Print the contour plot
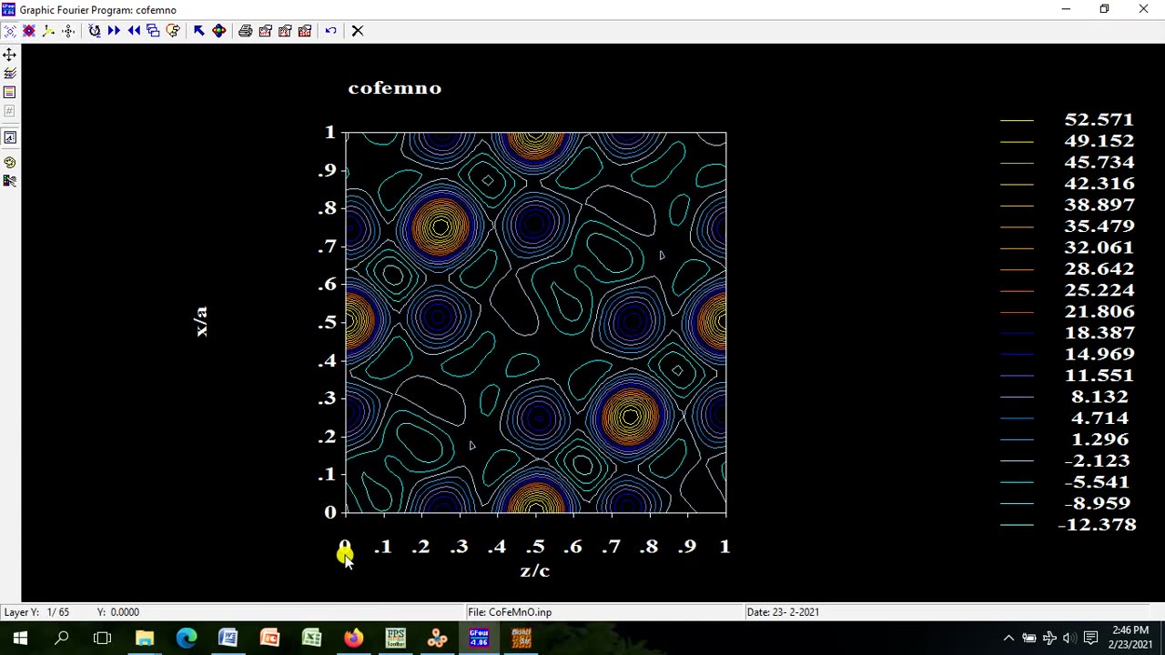The height and width of the screenshot is (655, 1165). pyautogui.click(x=245, y=31)
